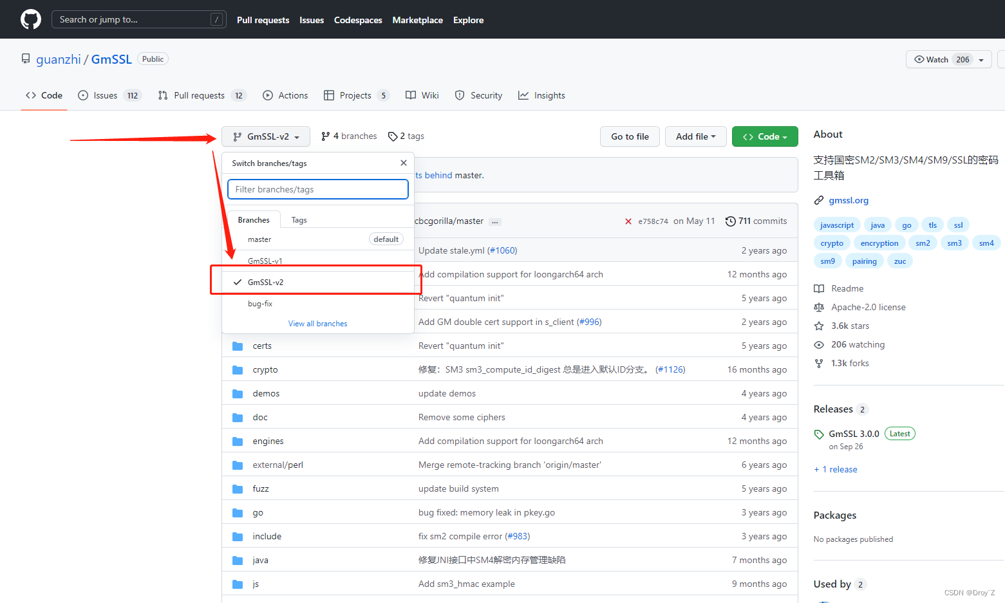The image size is (1005, 603).
Task: Switch to the Security tab
Action: click(478, 95)
